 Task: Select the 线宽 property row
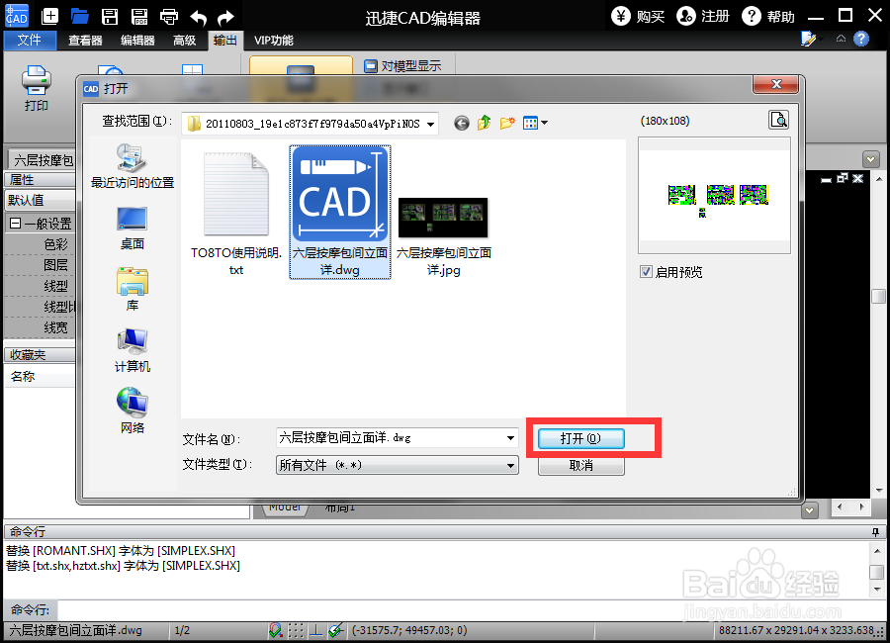tap(40, 327)
